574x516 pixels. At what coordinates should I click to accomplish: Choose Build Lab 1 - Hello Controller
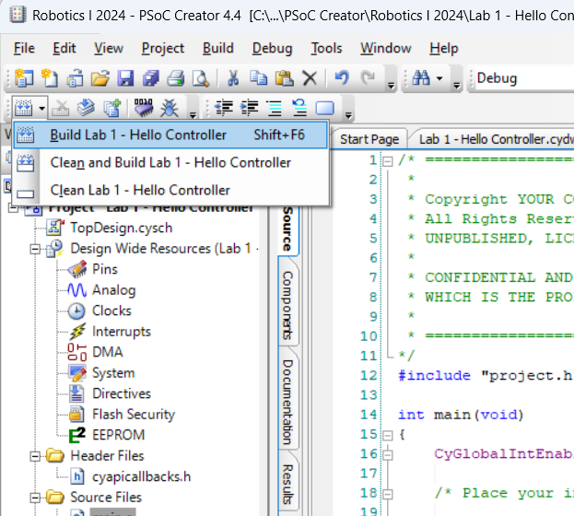[170, 135]
